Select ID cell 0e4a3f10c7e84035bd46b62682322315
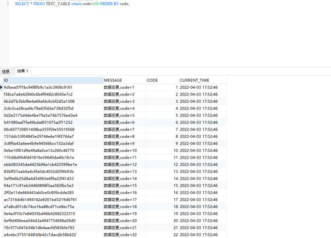The width and height of the screenshot is (331, 238). click(x=53, y=214)
